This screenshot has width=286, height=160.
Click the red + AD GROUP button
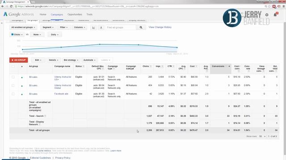pos(19,60)
